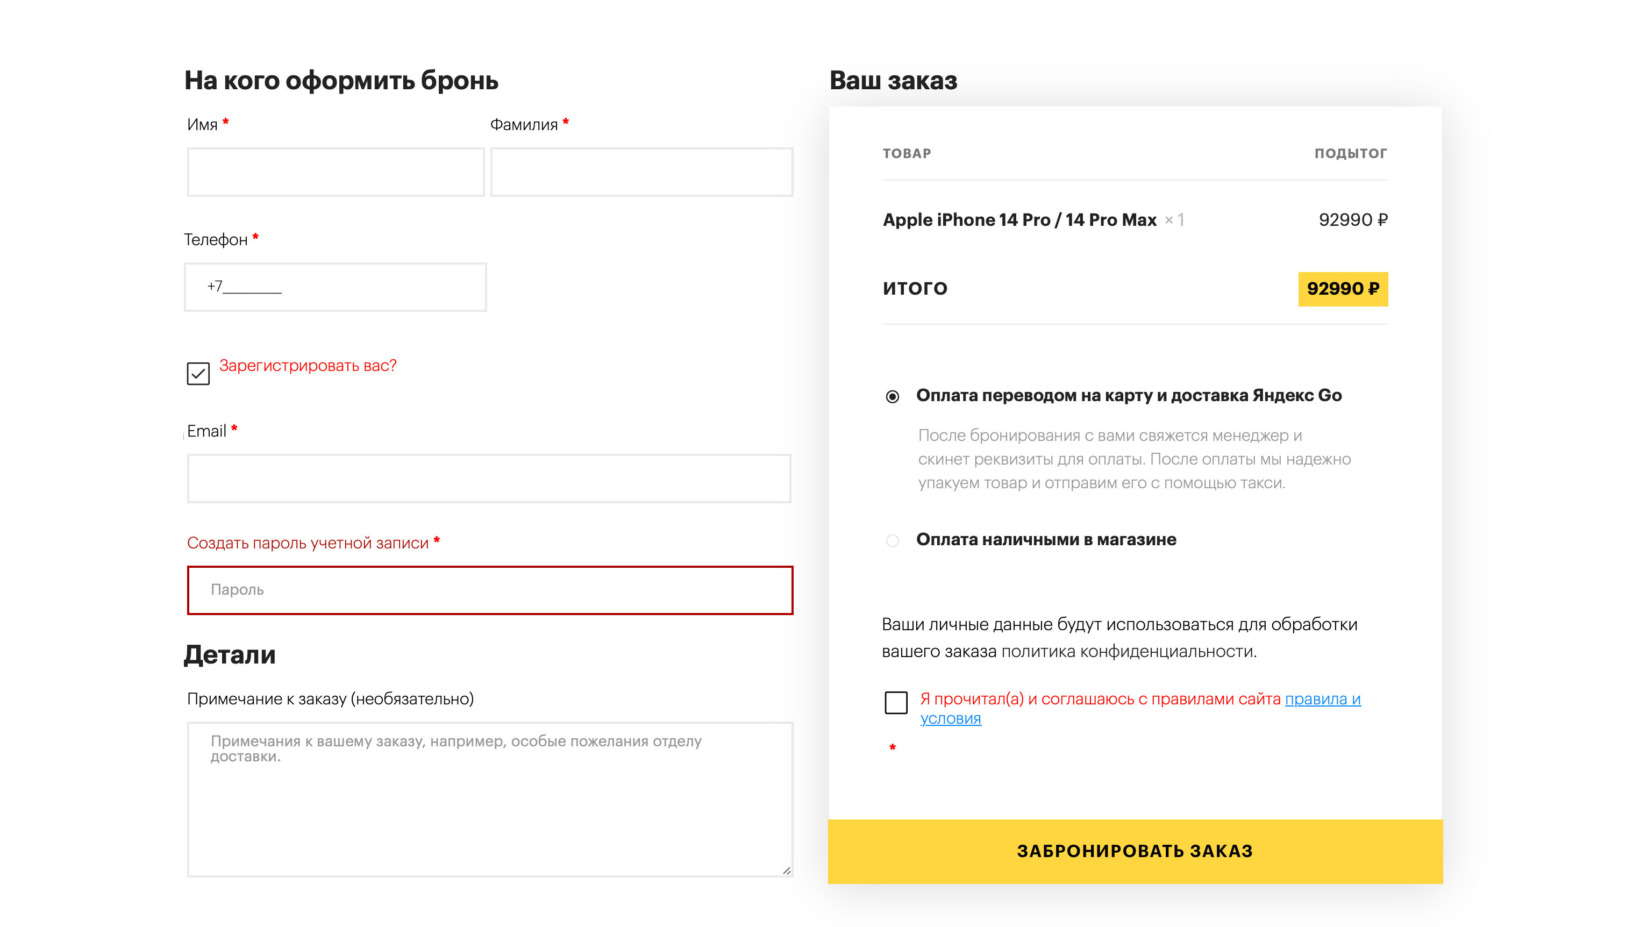
Task: Click the Оплата наличными в магазине label
Action: pyautogui.click(x=1046, y=539)
